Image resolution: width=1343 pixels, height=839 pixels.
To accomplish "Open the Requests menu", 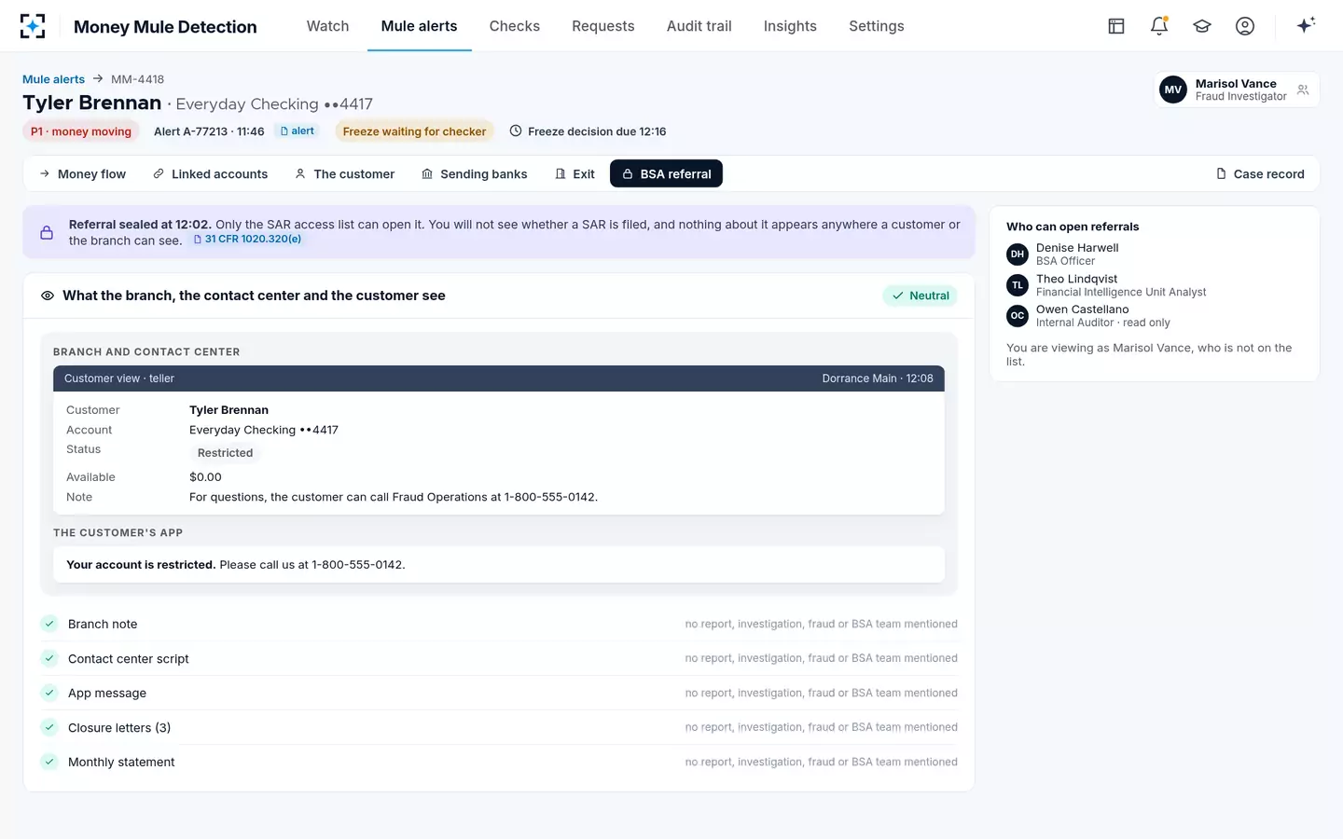I will [603, 26].
